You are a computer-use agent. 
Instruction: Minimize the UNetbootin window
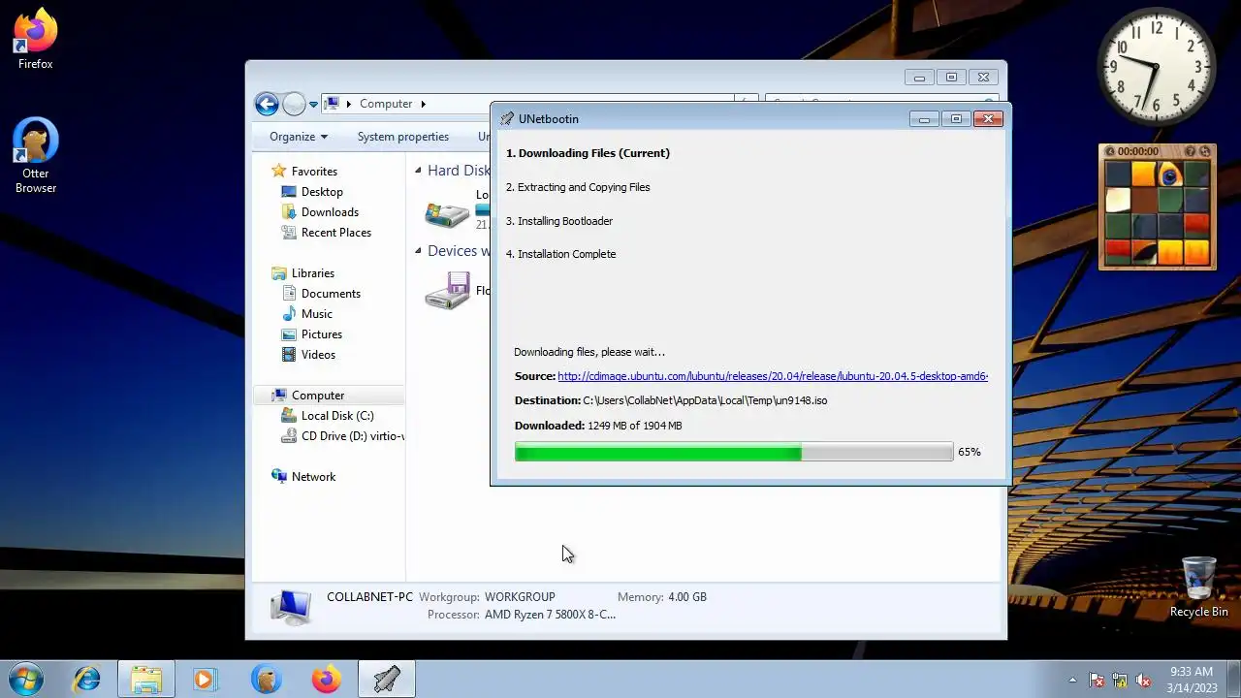click(924, 119)
